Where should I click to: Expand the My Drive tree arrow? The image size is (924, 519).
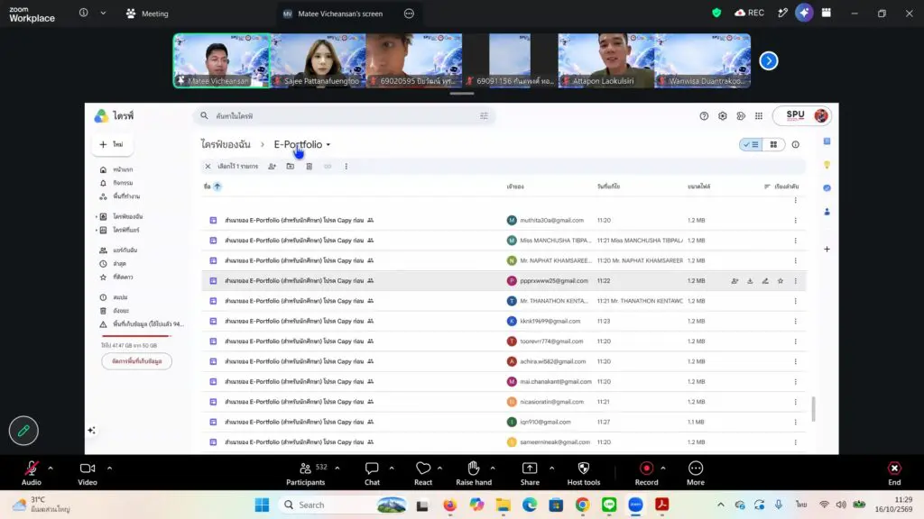(96, 216)
